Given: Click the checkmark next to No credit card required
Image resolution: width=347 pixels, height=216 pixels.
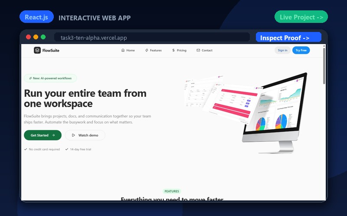Looking at the screenshot, I should (26, 149).
